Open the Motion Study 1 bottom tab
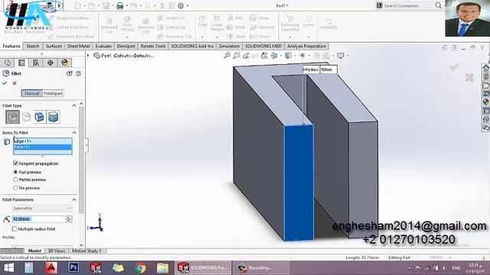 coord(87,251)
